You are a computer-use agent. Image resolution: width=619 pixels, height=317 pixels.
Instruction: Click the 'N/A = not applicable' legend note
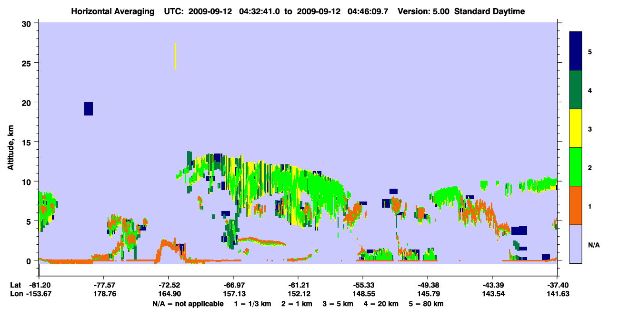(188, 304)
